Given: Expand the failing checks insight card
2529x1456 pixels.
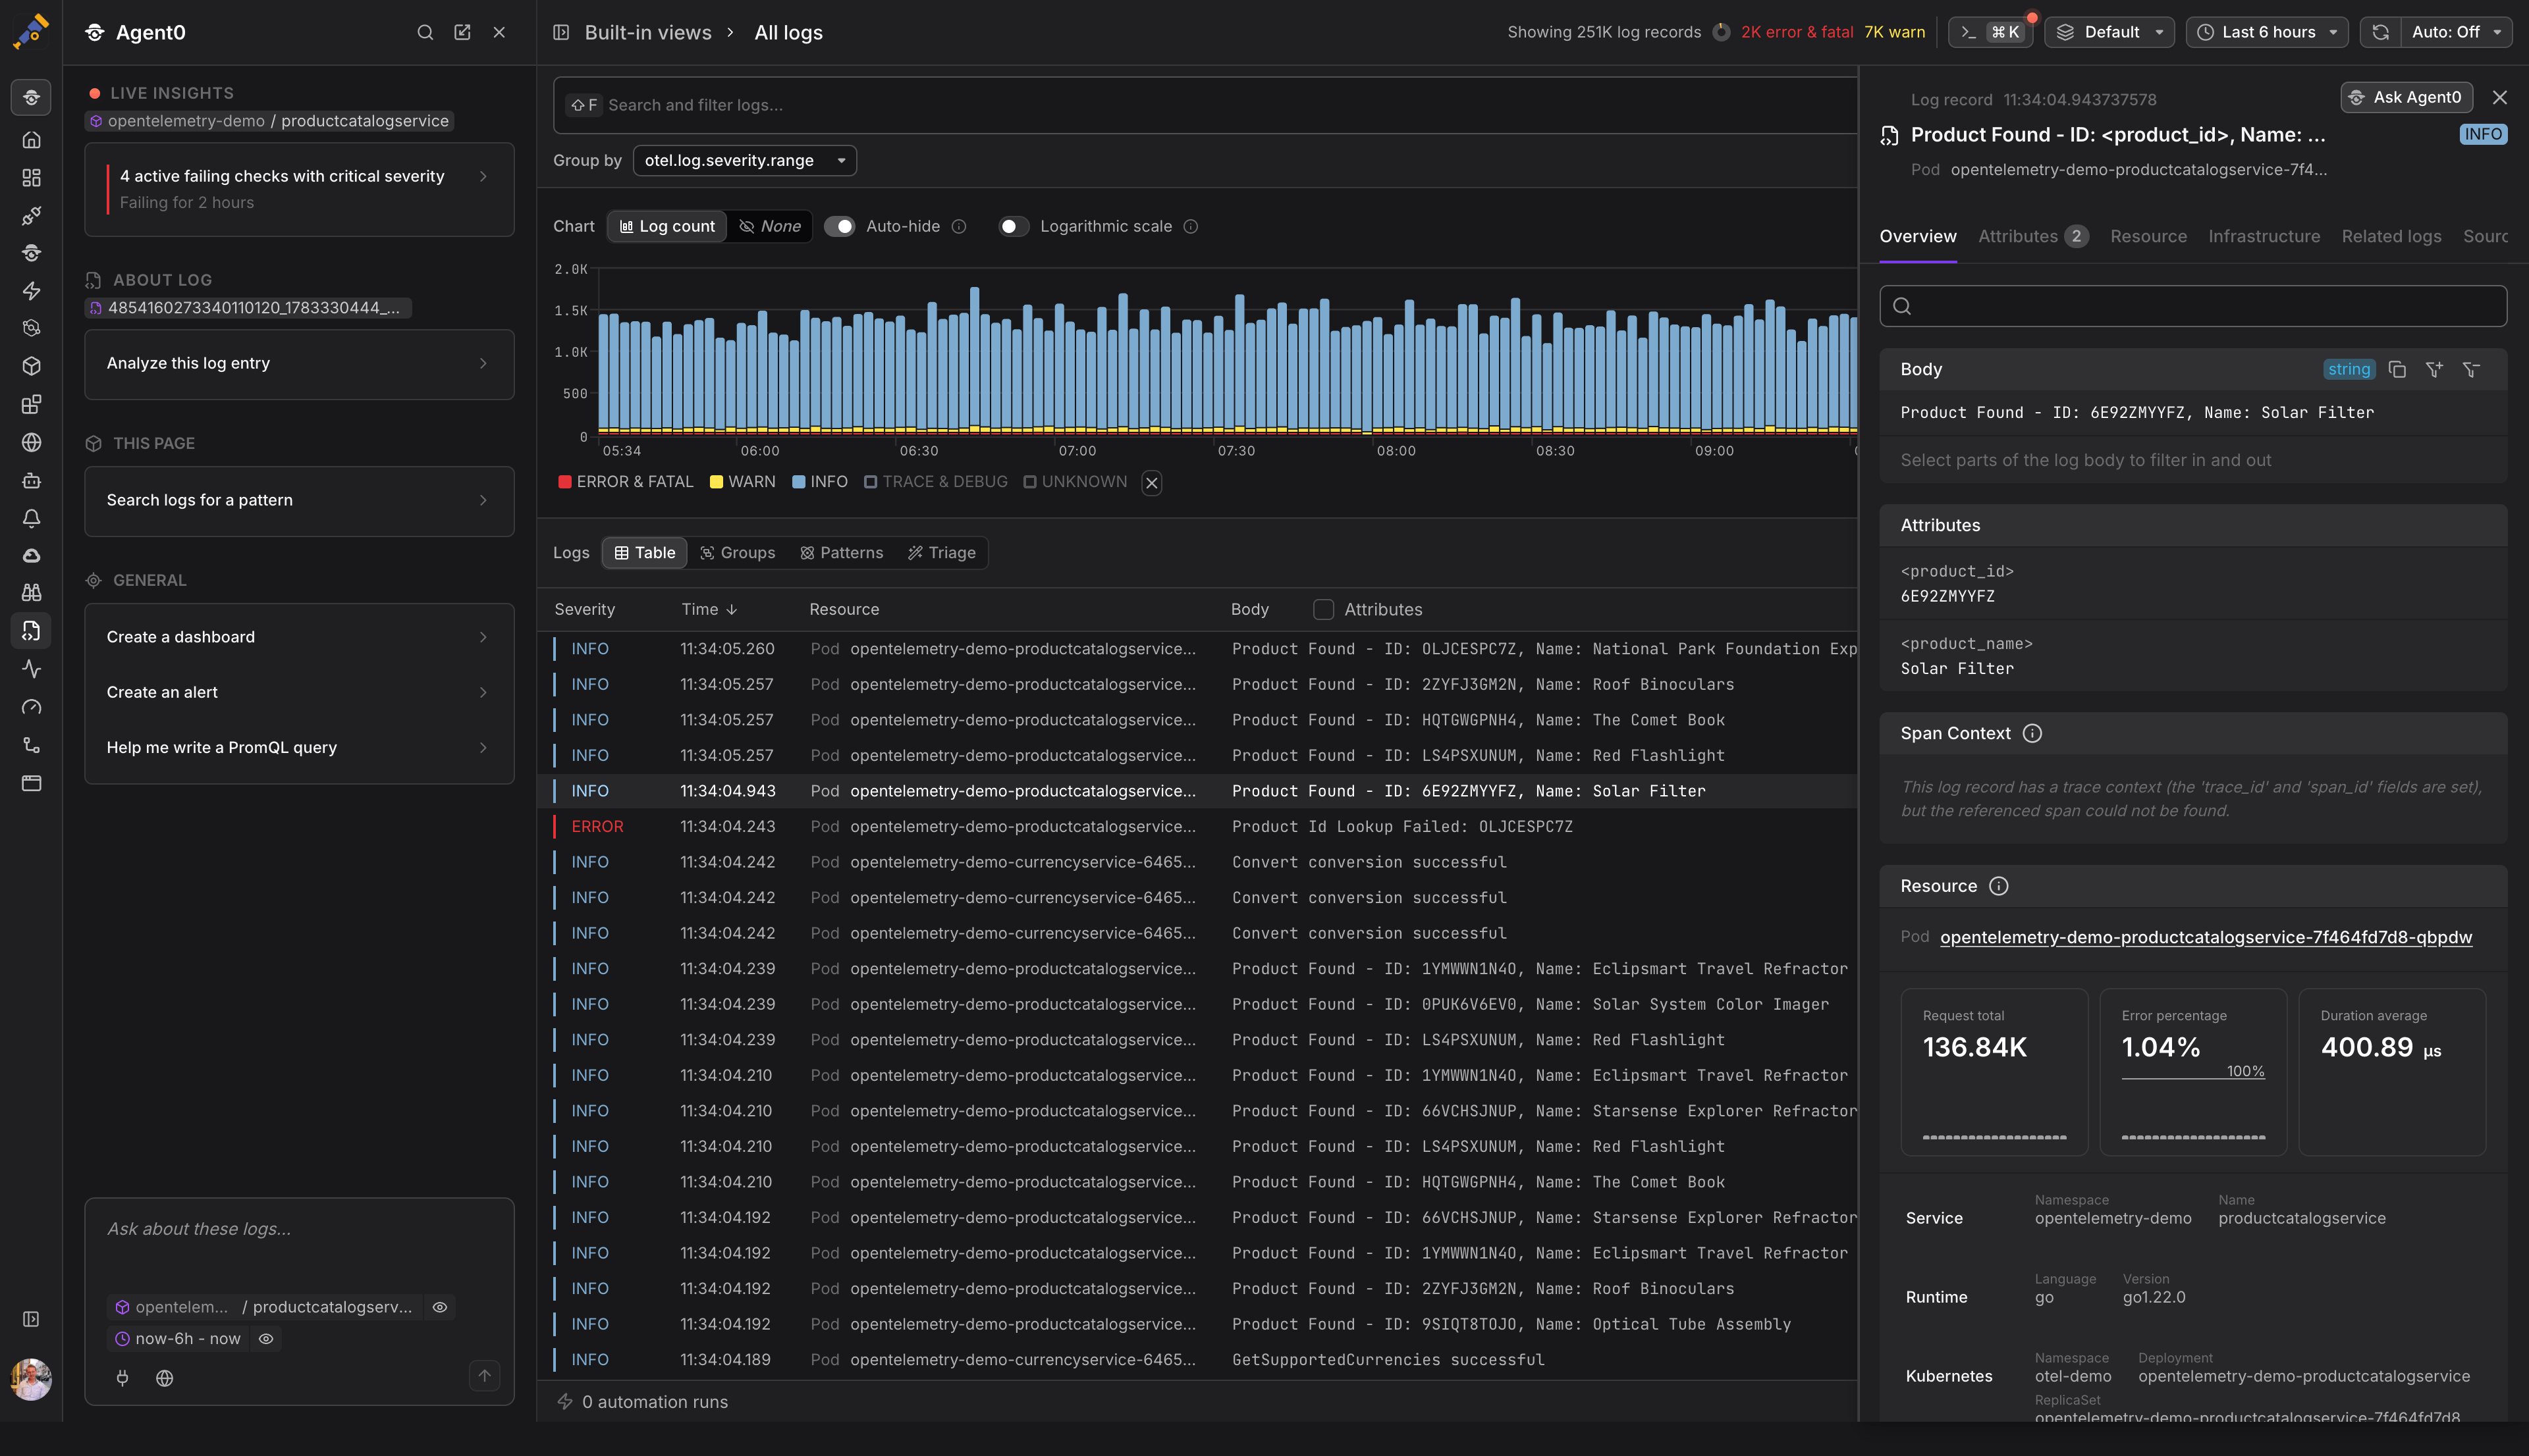Looking at the screenshot, I should (299, 189).
